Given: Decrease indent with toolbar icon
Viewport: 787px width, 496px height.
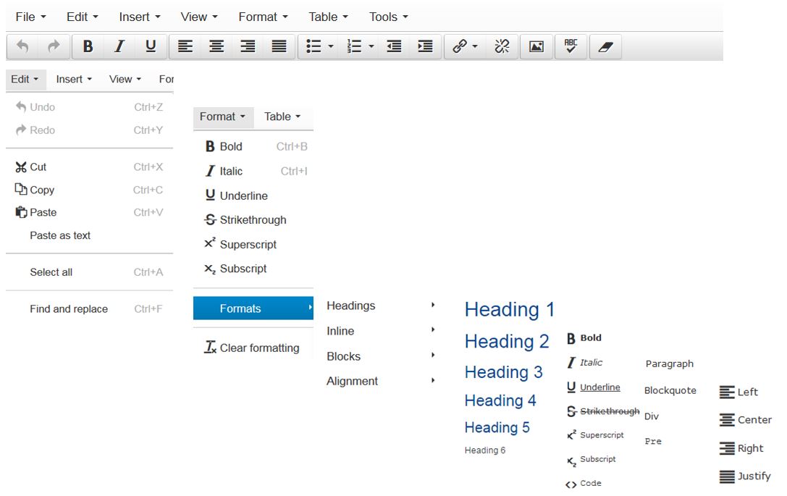Looking at the screenshot, I should click(394, 46).
